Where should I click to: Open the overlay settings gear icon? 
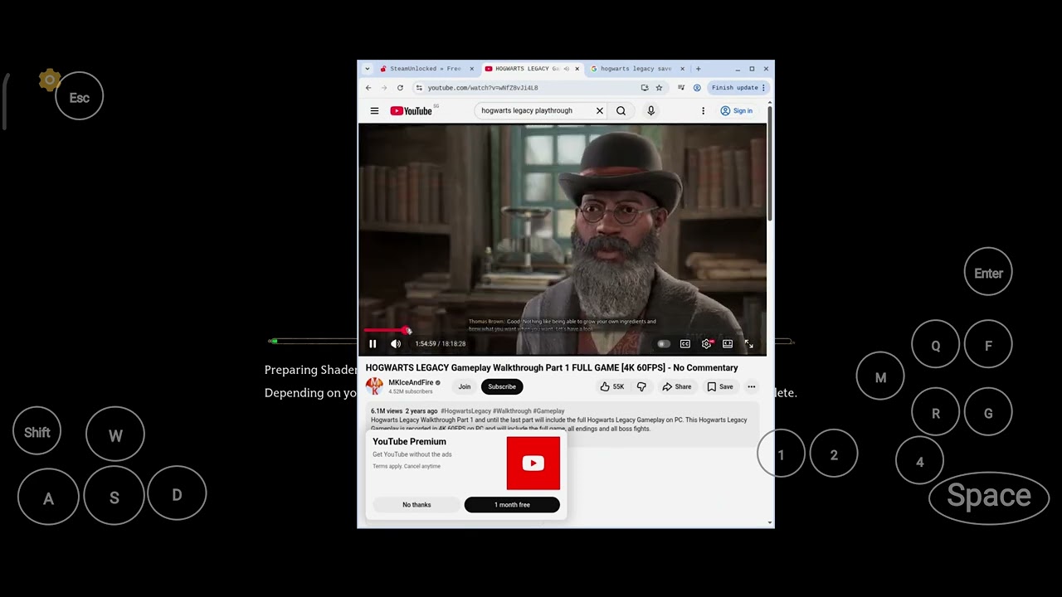50,80
